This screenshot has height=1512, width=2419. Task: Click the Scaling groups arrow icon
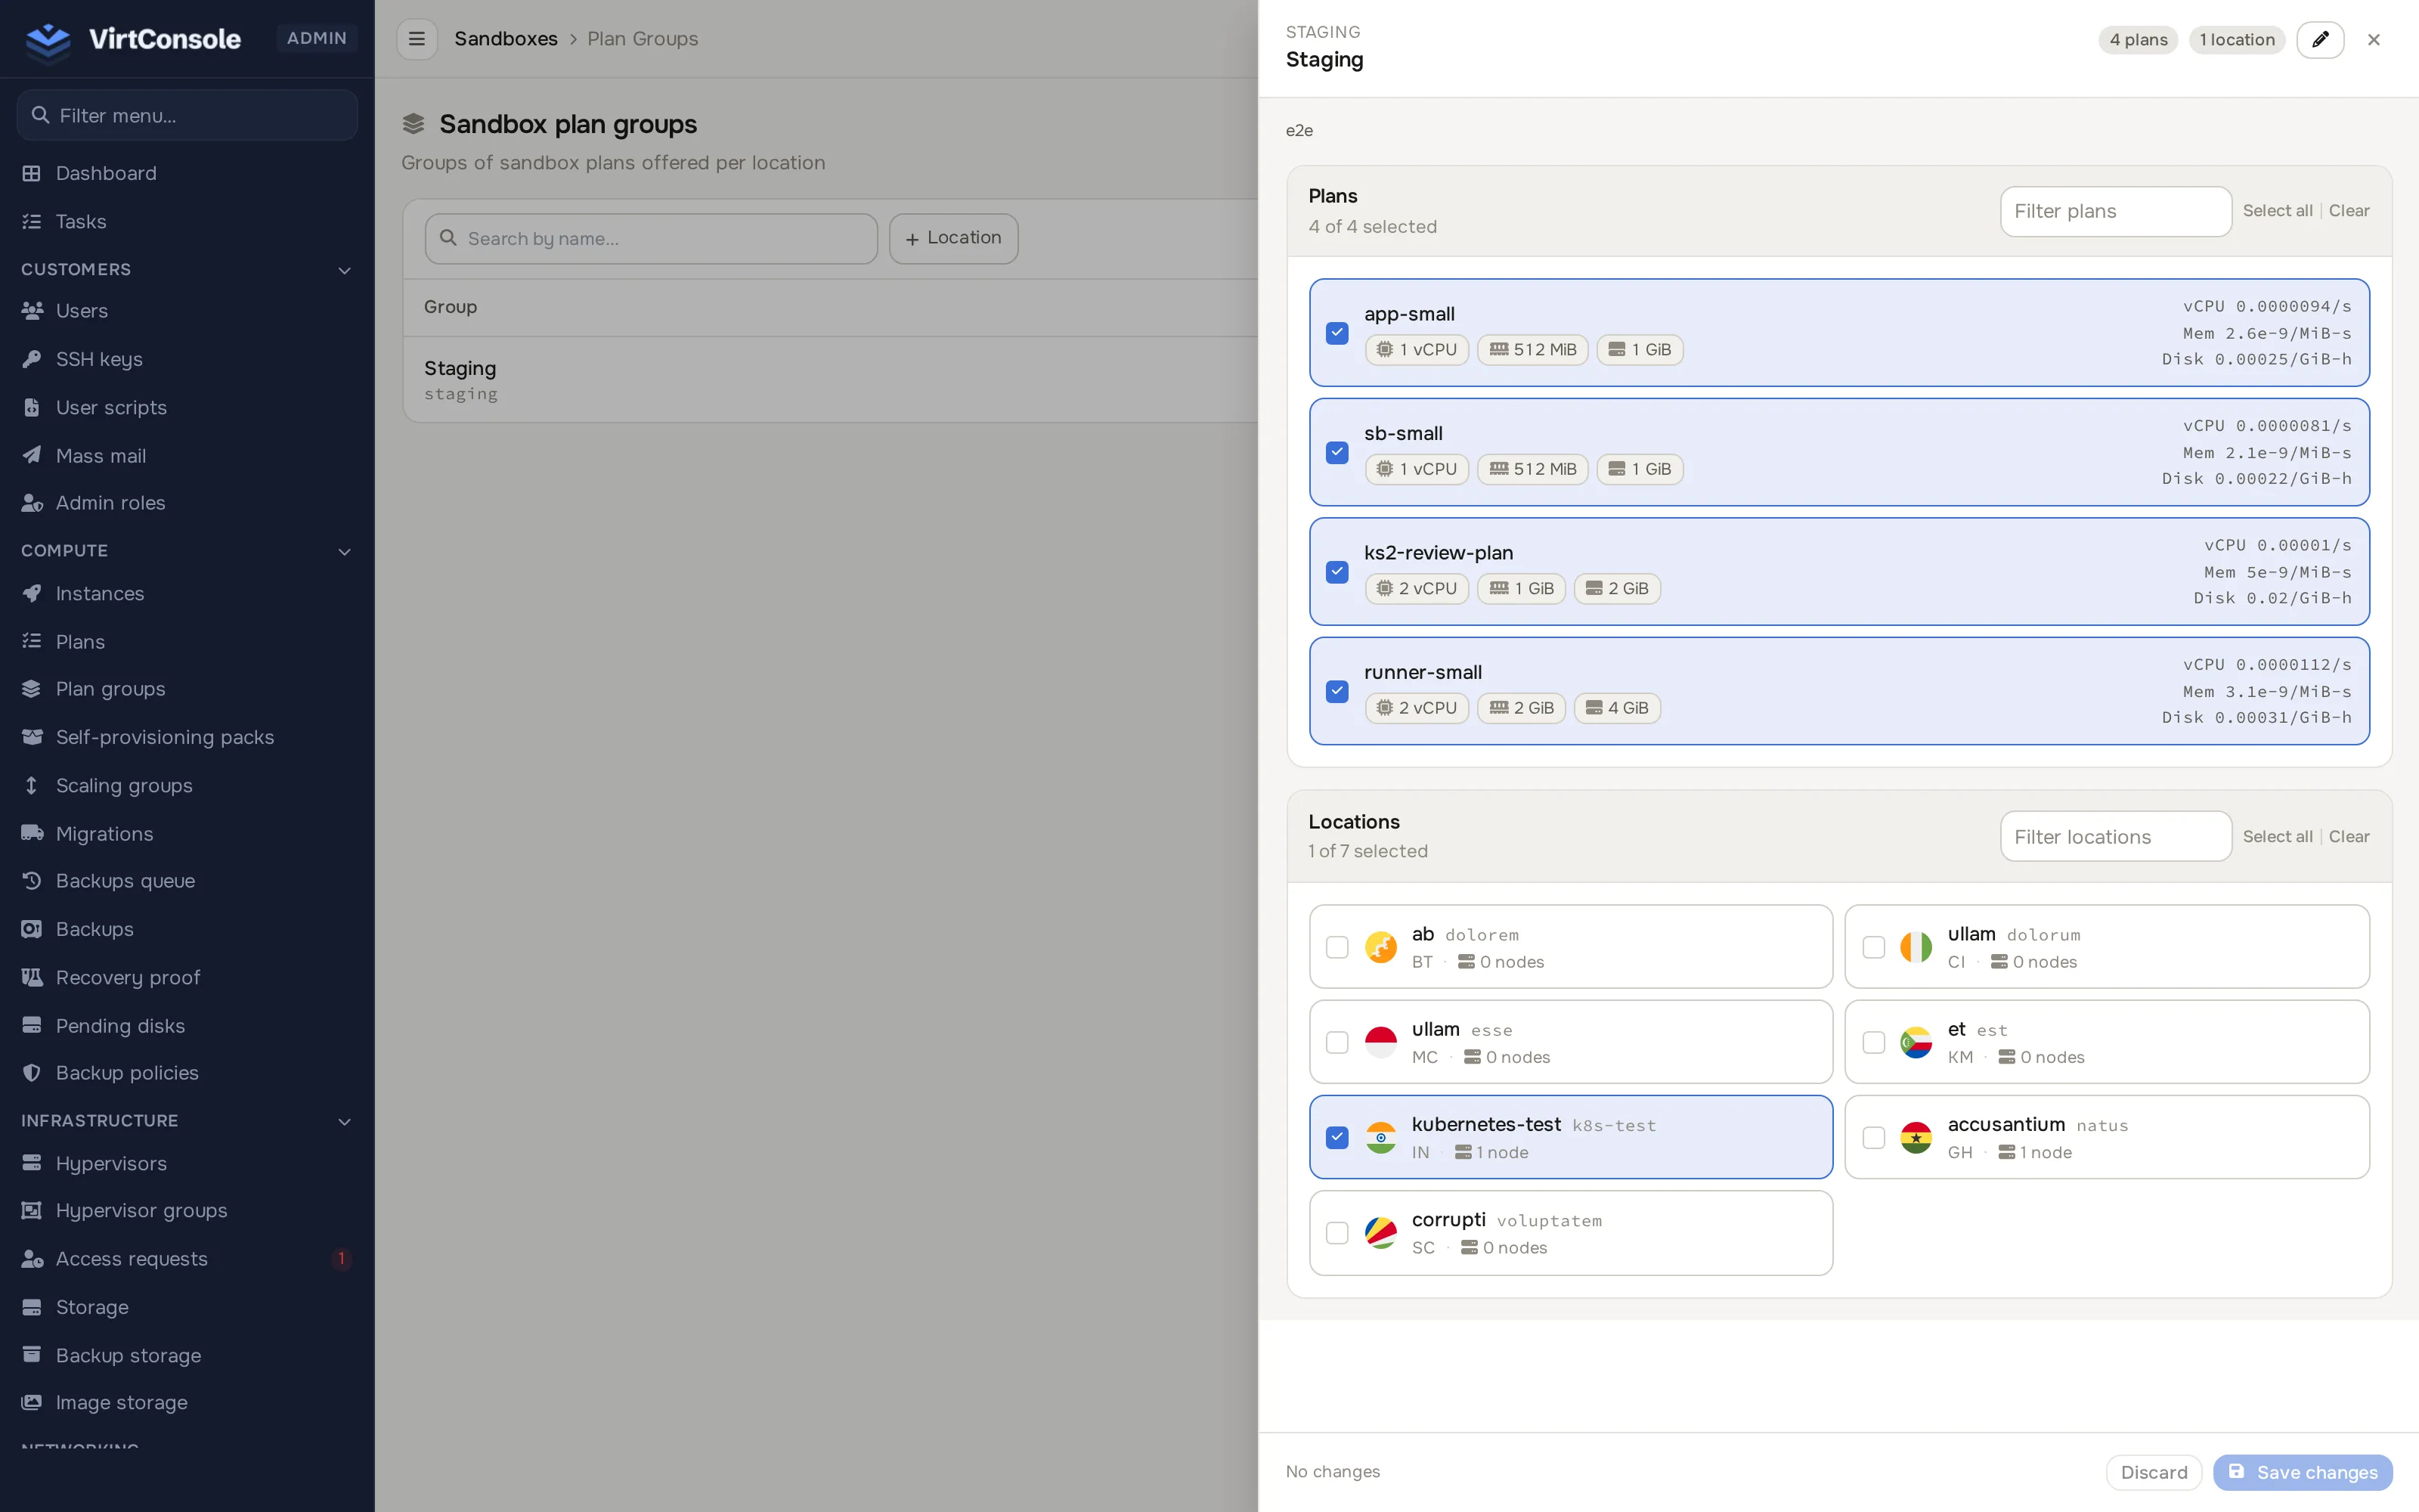click(32, 785)
